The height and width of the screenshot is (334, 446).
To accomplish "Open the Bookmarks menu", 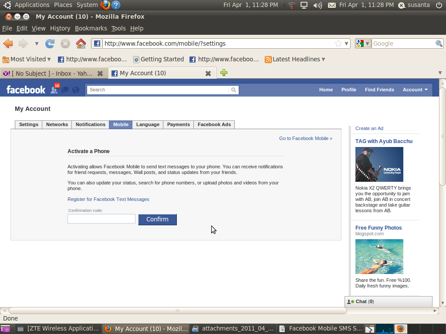I will tap(91, 28).
